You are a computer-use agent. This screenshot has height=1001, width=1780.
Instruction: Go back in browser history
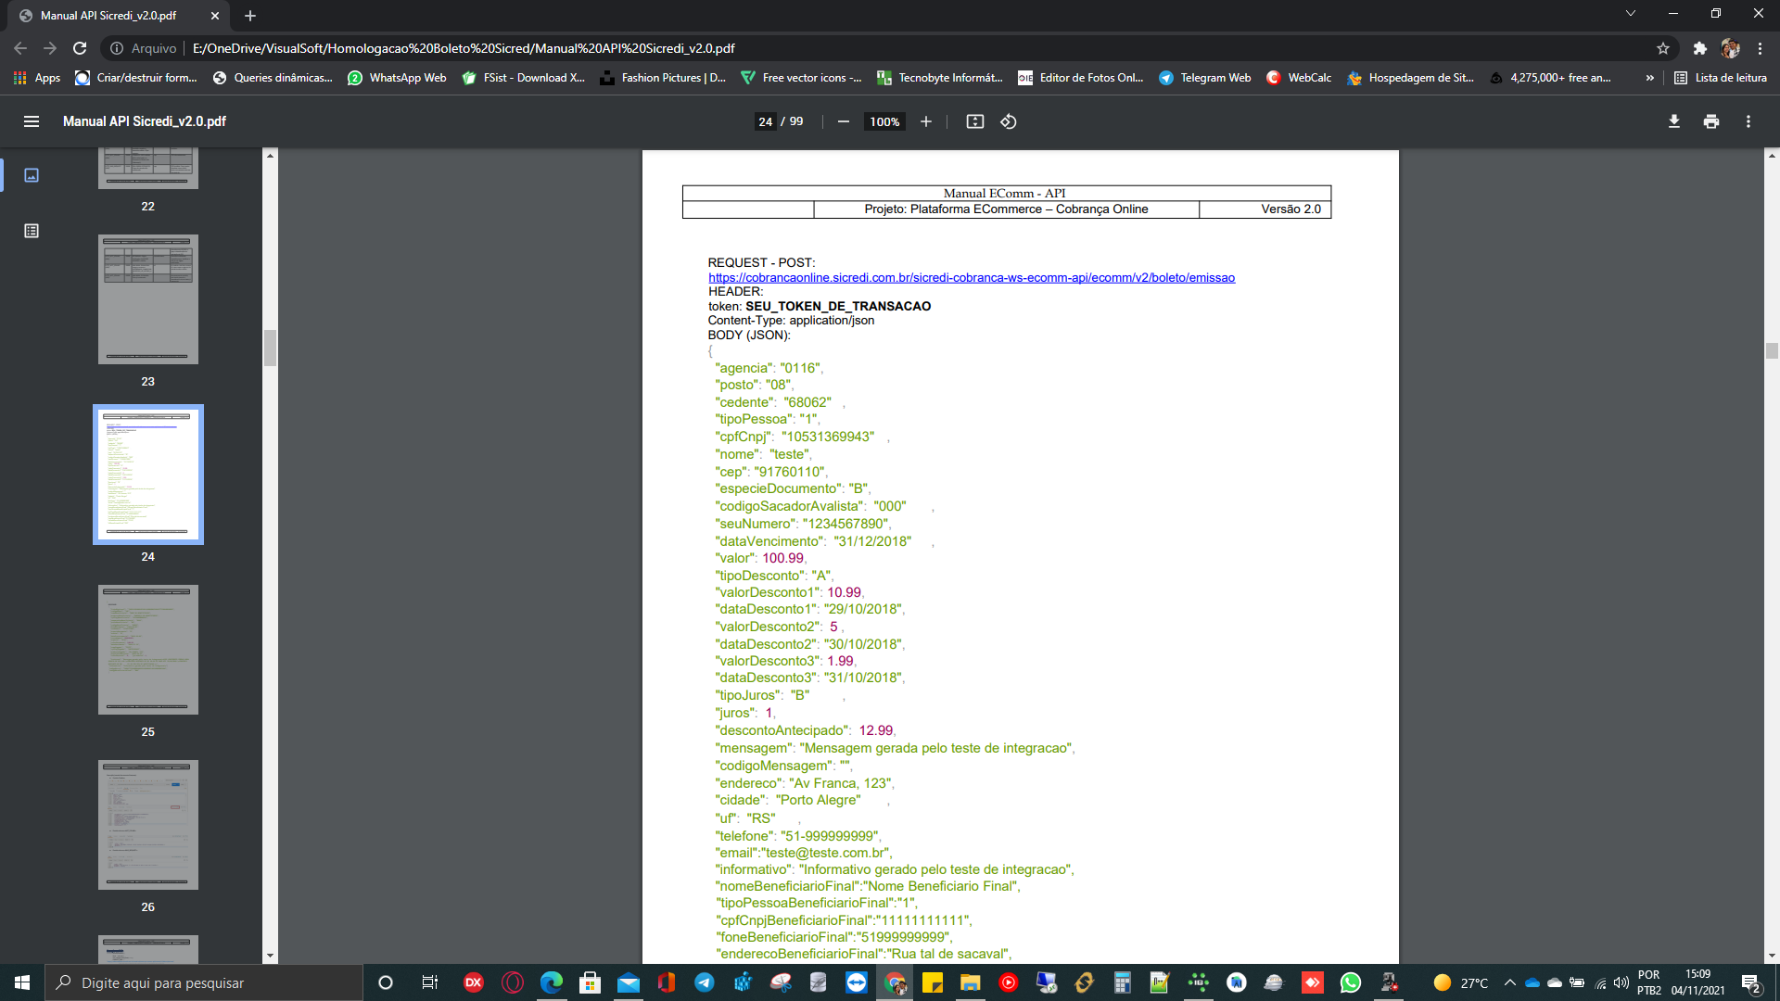tap(20, 48)
